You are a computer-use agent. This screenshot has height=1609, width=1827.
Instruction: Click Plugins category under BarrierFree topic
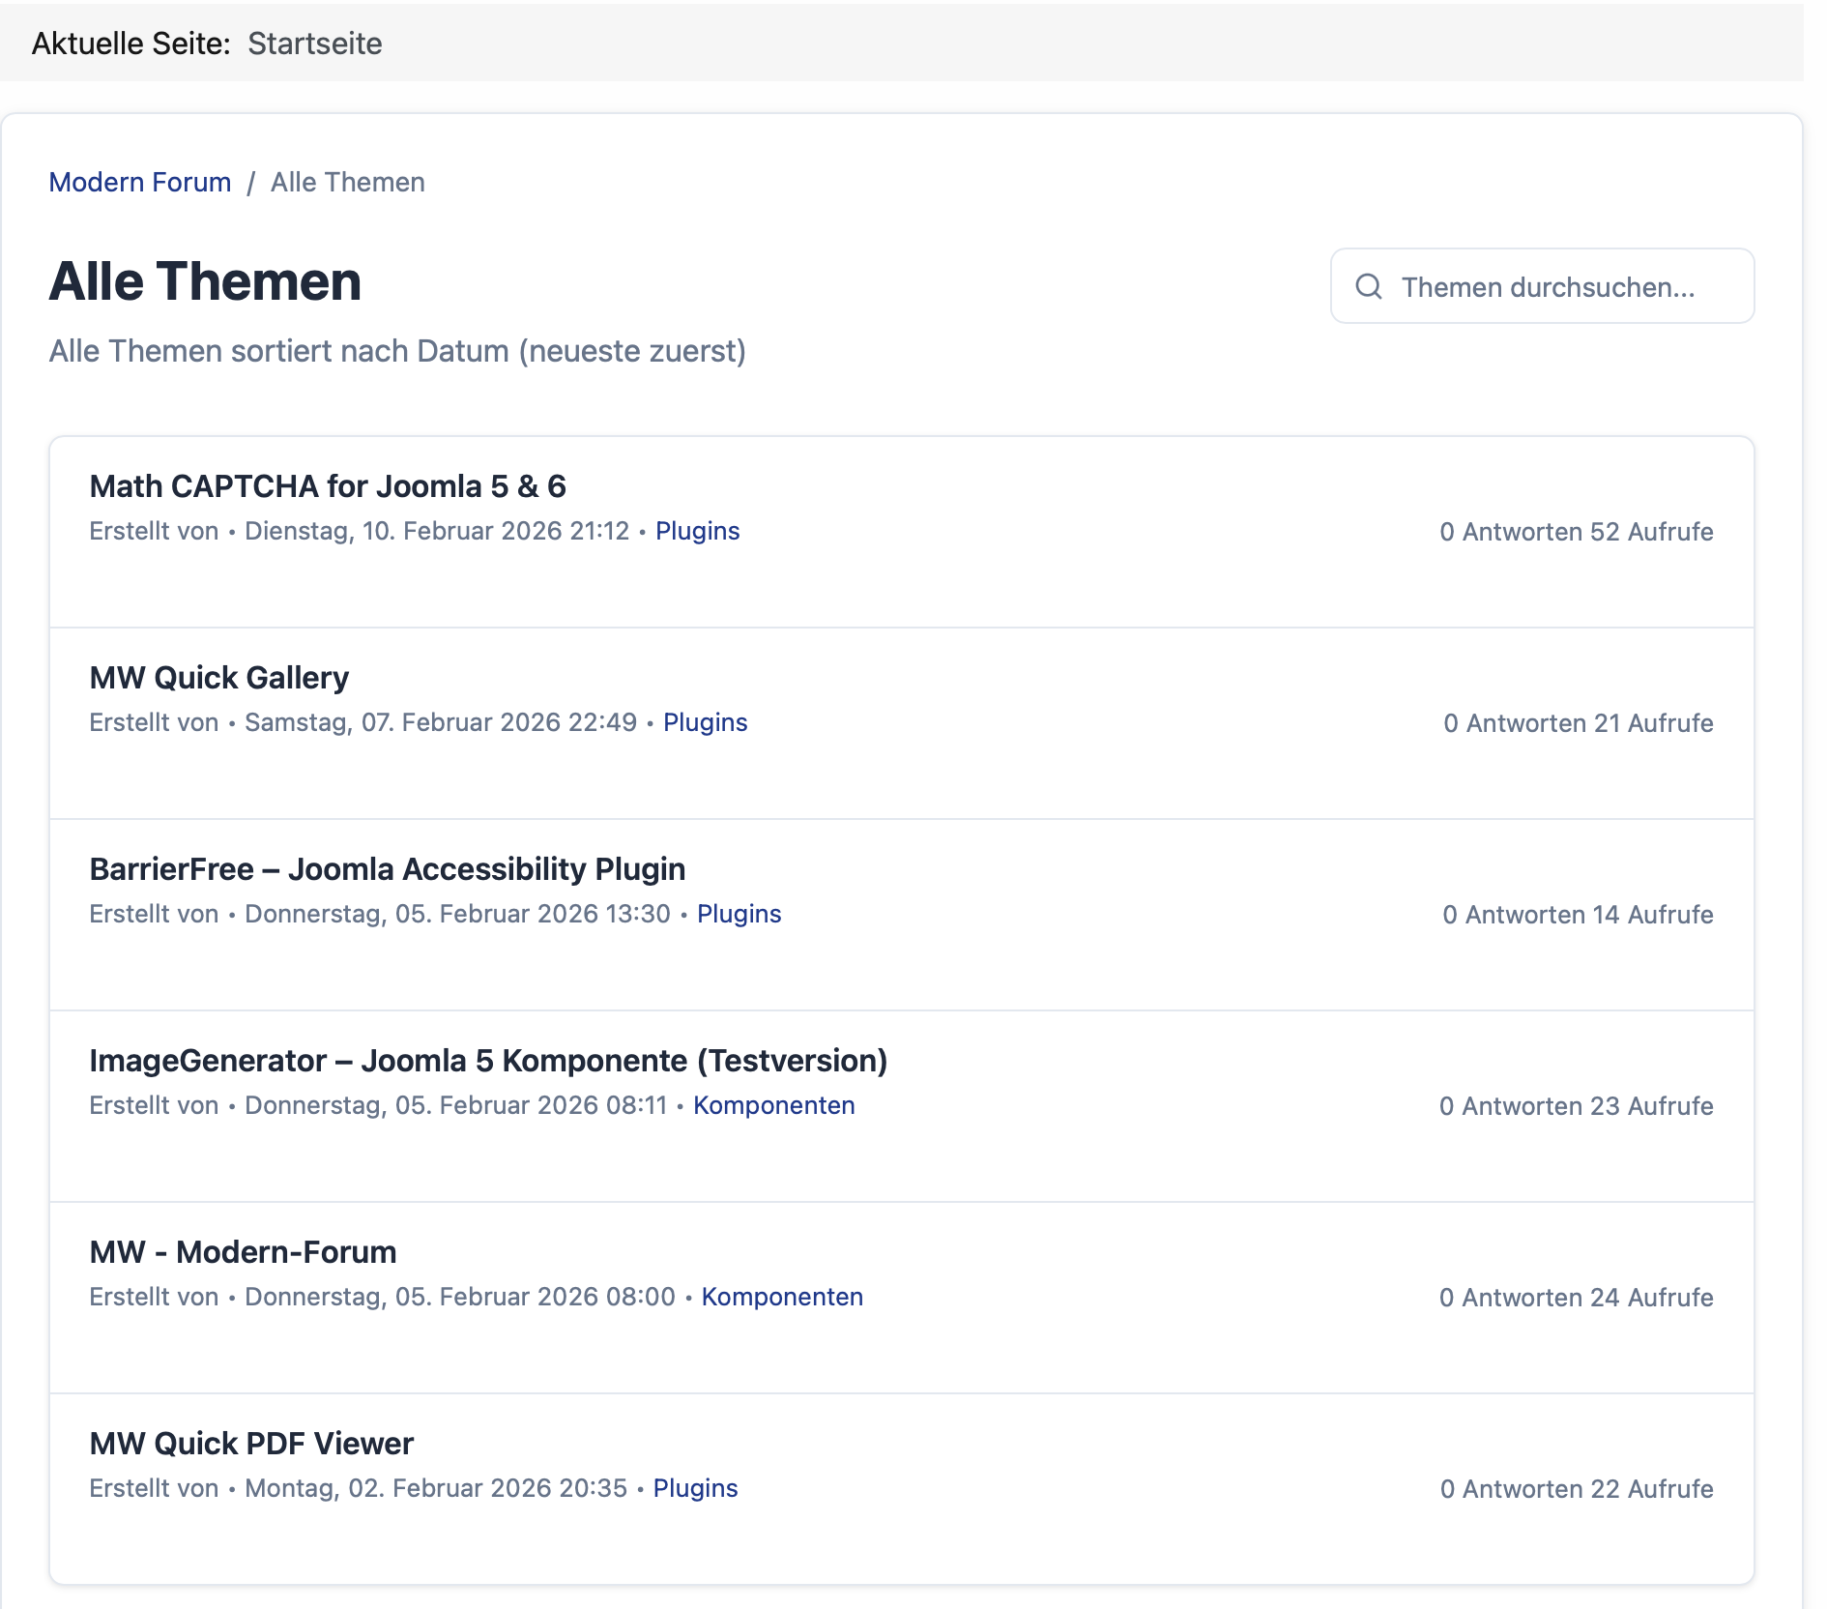pyautogui.click(x=739, y=914)
